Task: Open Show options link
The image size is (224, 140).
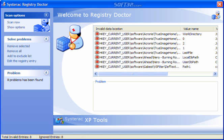Action: [16, 27]
